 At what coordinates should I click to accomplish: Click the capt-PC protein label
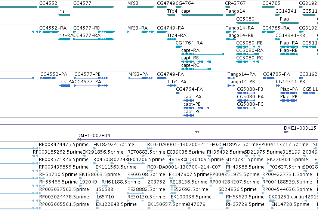click(192, 112)
